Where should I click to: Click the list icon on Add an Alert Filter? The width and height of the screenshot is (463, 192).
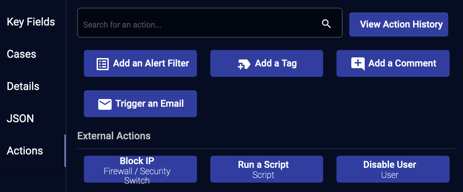(103, 64)
